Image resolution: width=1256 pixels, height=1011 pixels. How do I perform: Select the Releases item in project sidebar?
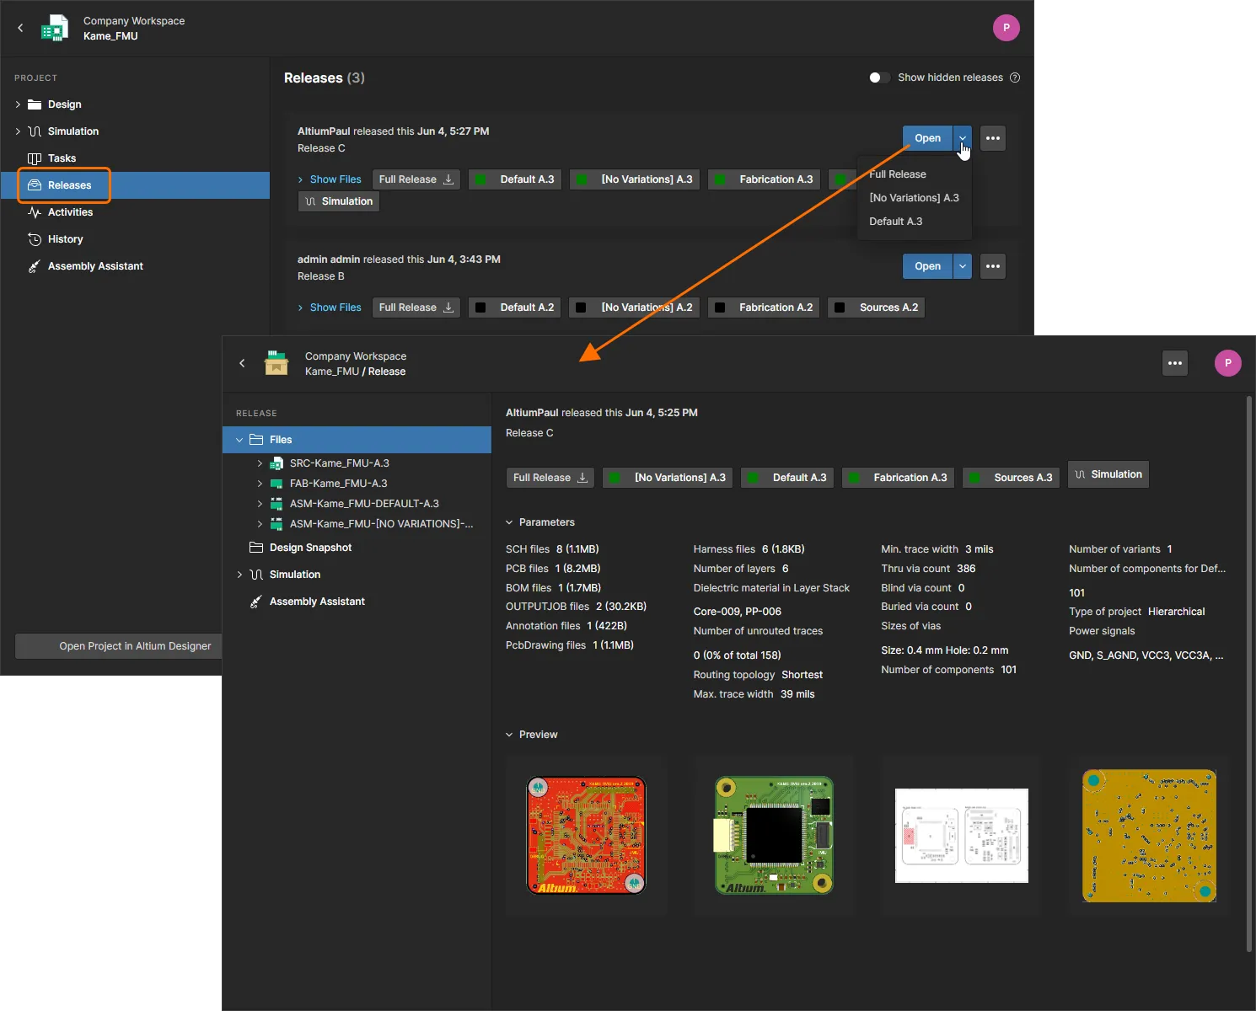point(69,185)
